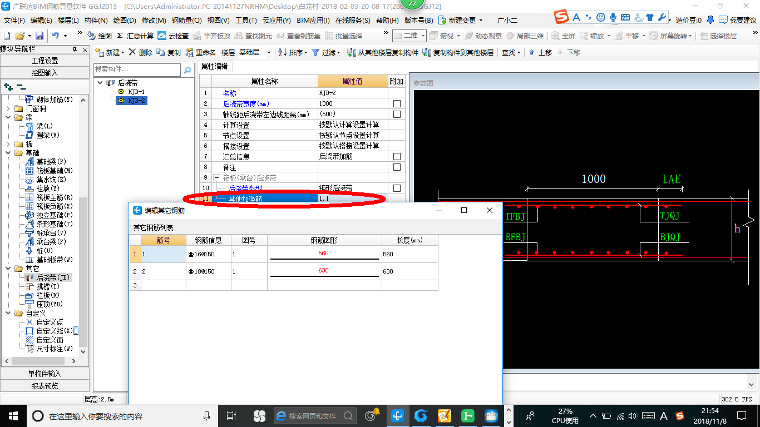Select 桩承台(V) in navigation tree
This screenshot has width=760, height=427.
click(x=46, y=233)
